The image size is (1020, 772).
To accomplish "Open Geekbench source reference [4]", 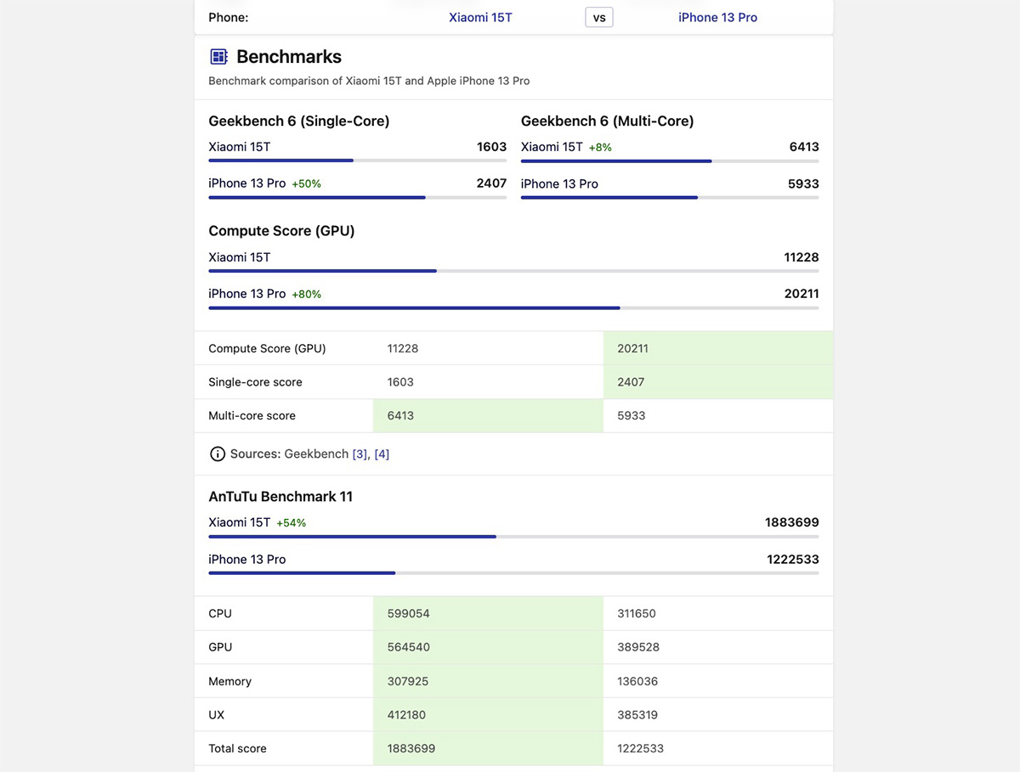I will pos(382,454).
